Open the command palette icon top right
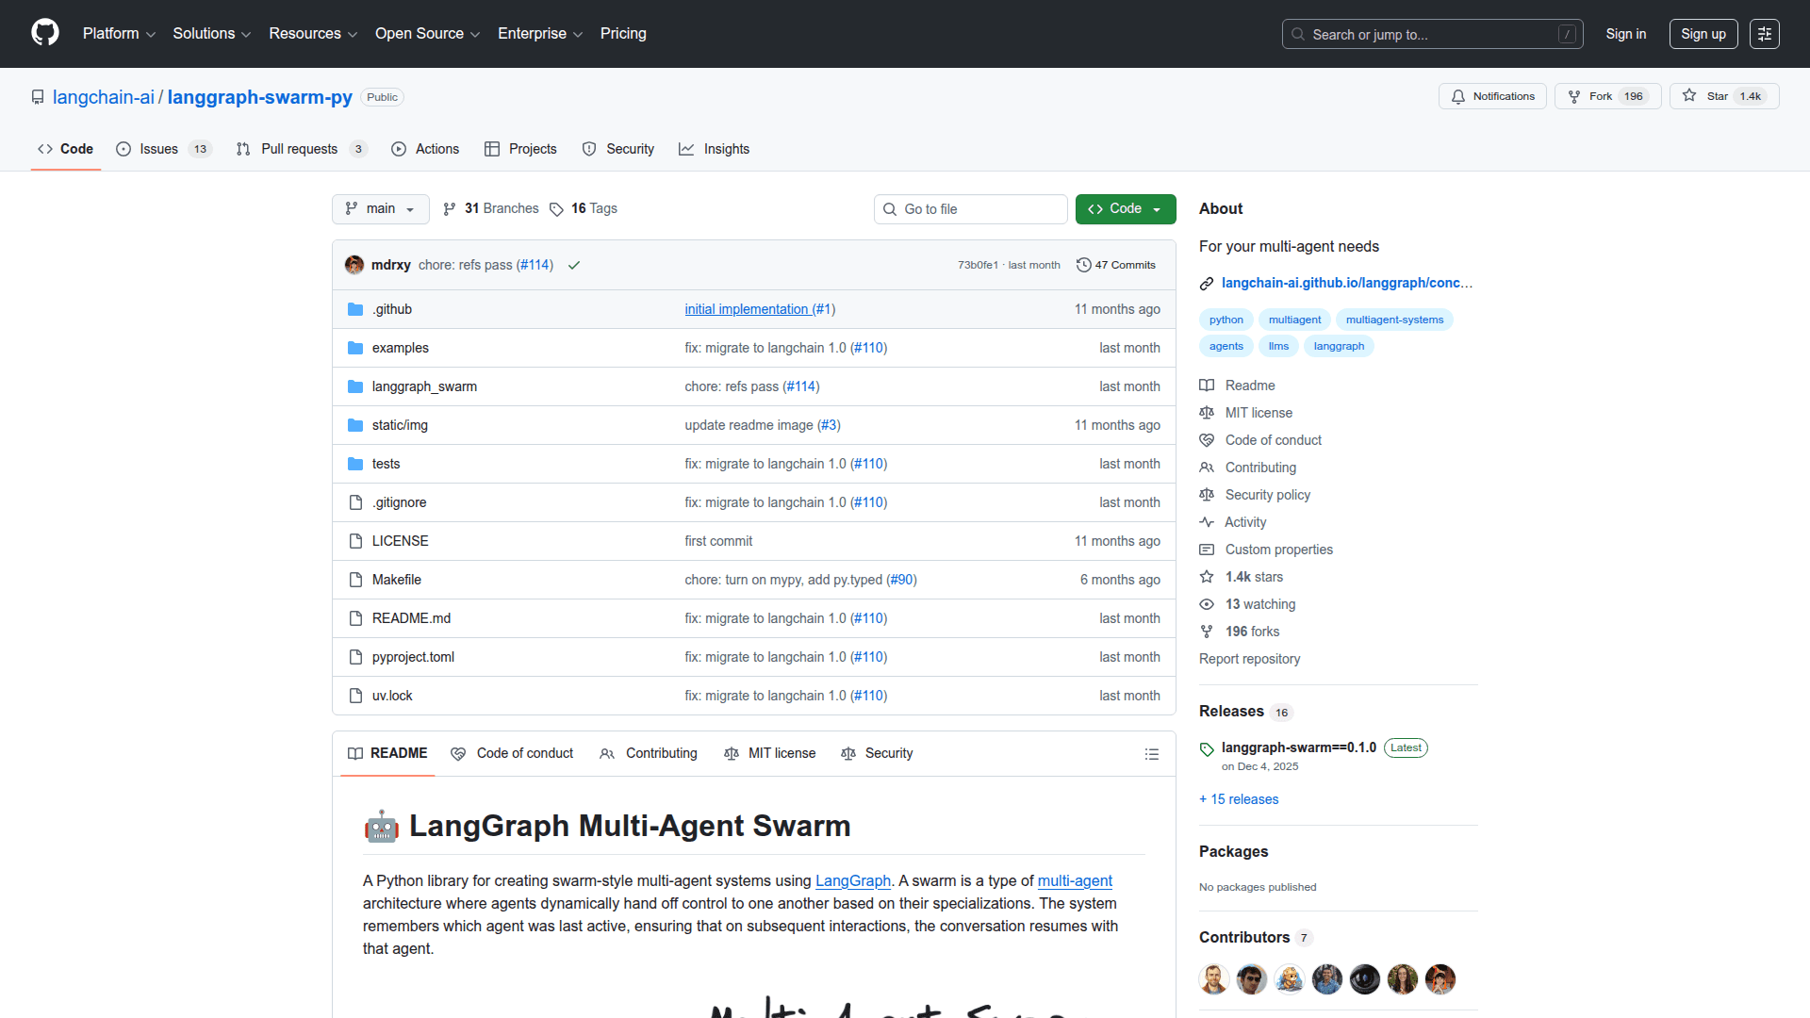This screenshot has height=1018, width=1810. pyautogui.click(x=1765, y=33)
